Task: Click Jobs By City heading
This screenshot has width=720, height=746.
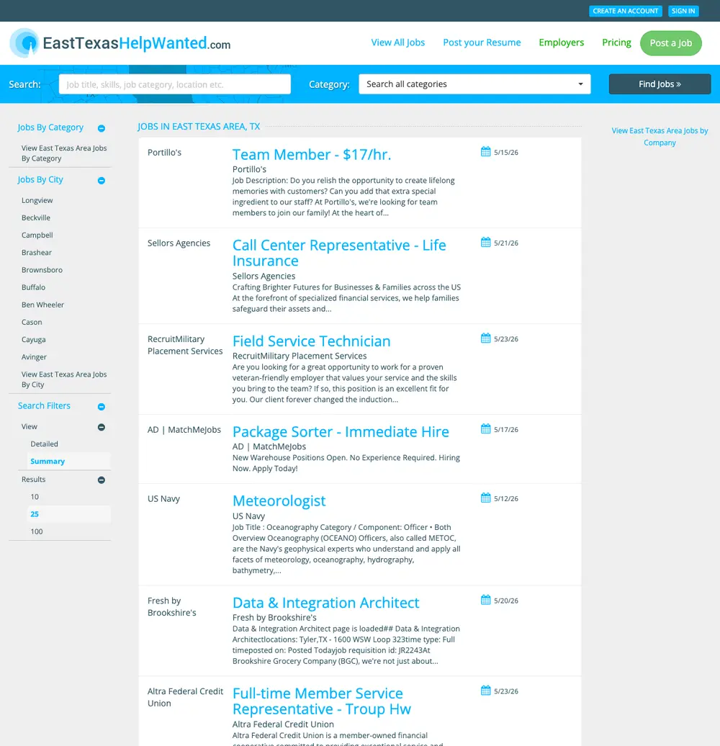Action: click(40, 180)
